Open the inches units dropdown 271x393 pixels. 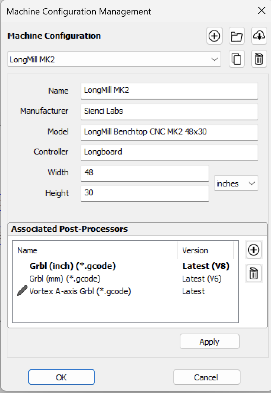(x=236, y=183)
